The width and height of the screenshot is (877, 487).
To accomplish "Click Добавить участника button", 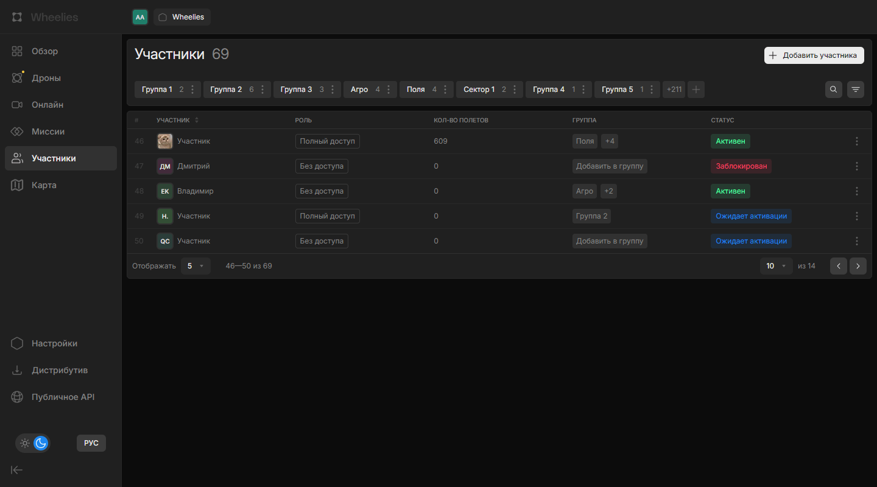I will pyautogui.click(x=814, y=55).
